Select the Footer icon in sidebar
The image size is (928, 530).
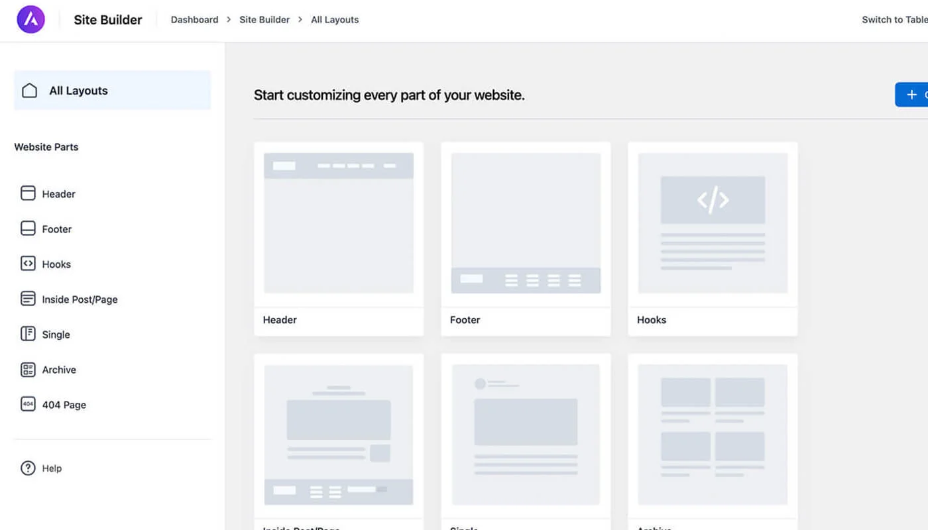pyautogui.click(x=28, y=229)
